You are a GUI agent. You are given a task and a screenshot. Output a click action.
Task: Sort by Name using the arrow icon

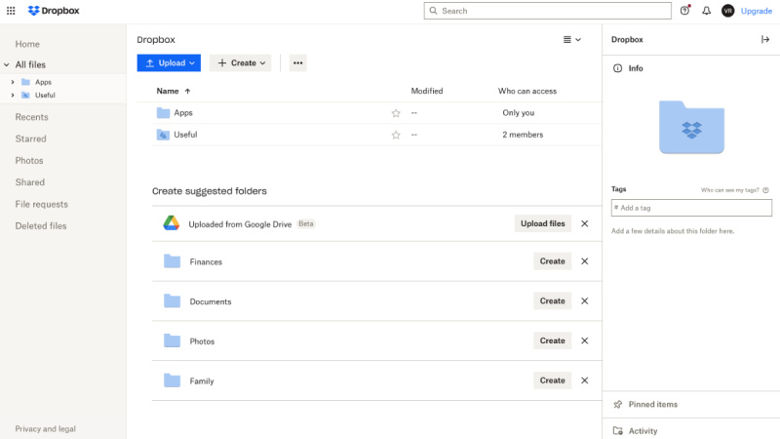(187, 91)
